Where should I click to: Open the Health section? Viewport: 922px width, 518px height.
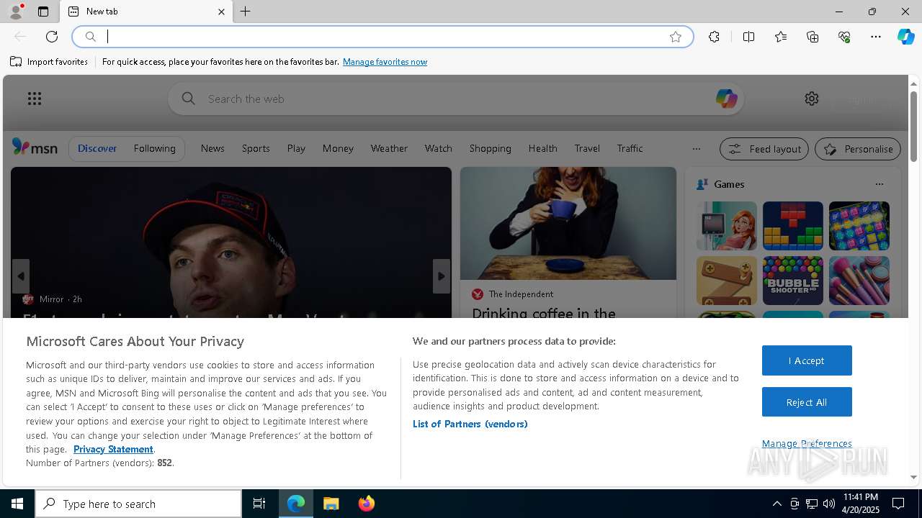coord(542,148)
